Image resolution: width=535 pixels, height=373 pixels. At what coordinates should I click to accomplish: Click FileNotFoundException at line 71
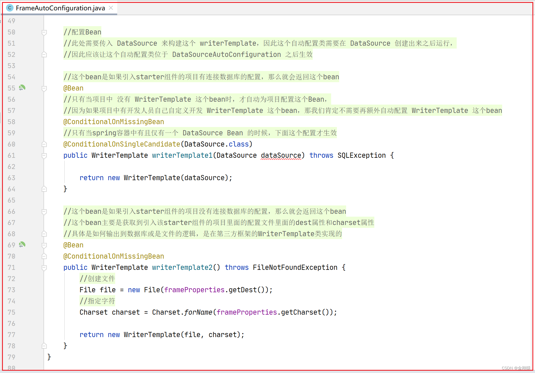[295, 268]
